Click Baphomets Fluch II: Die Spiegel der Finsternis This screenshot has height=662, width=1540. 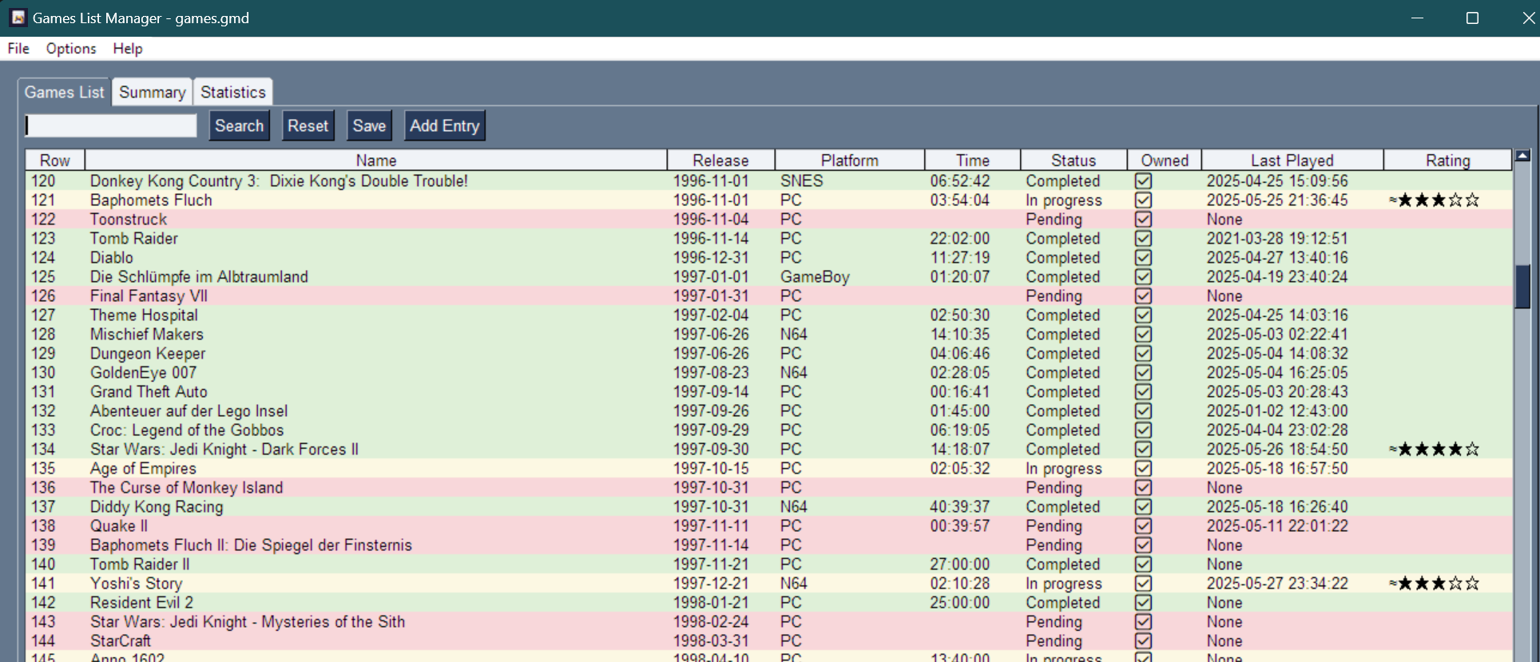251,545
